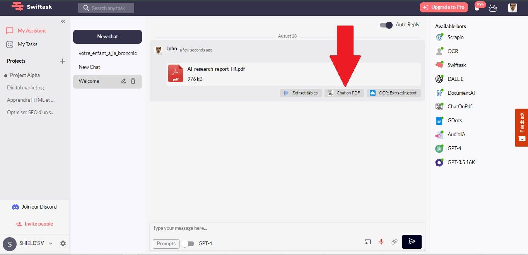The image size is (528, 255).
Task: Attach a file with paperclip icon
Action: [395, 242]
